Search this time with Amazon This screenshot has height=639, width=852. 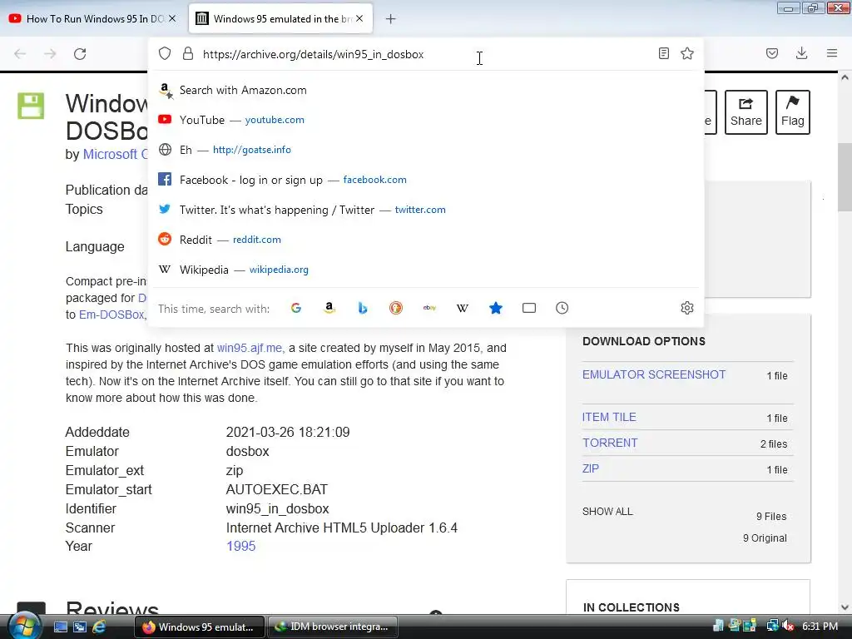[x=329, y=308]
